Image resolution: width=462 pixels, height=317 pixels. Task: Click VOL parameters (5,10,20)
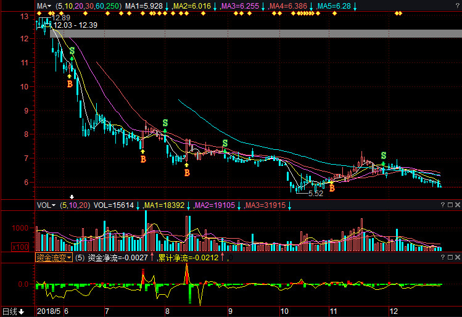[74, 205]
